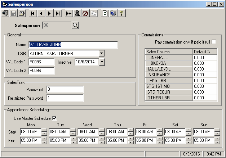This screenshot has height=158, width=226.
Task: Select the LINEHAUL default percent cell
Action: click(x=205, y=58)
